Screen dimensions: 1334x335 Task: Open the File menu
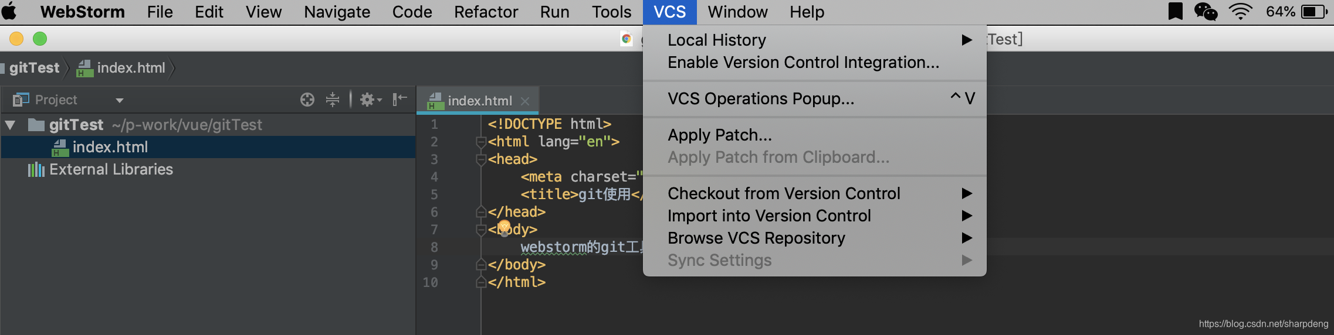(x=160, y=12)
